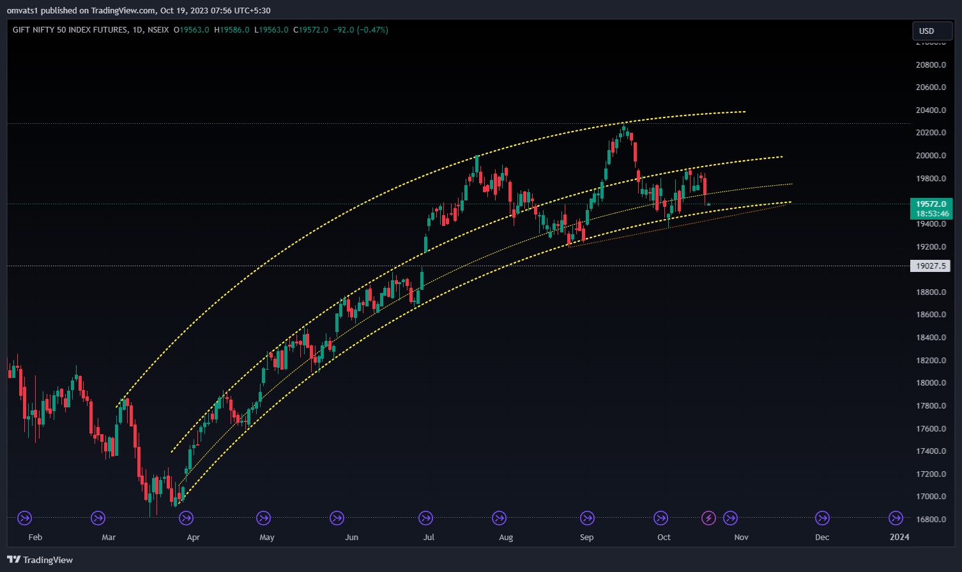Open the event marker icon above Jun
The image size is (962, 572).
point(337,518)
